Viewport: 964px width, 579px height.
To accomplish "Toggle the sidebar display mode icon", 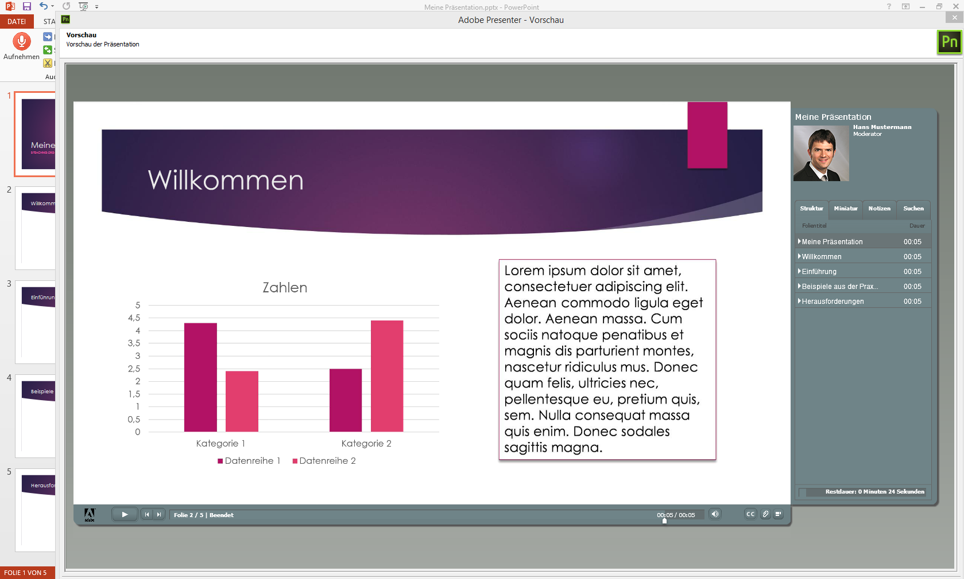I will coord(778,514).
